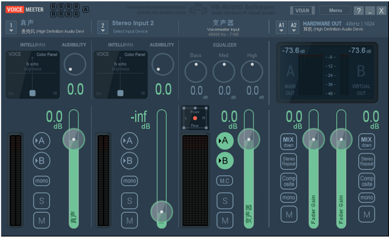Screen dimensions: 389x237
Task: Click the bus A Fader Gain knob
Action: point(314,139)
